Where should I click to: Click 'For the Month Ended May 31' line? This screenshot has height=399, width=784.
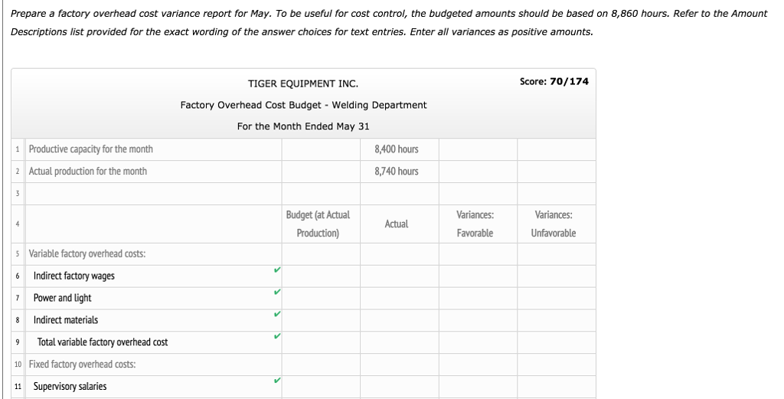coord(303,126)
